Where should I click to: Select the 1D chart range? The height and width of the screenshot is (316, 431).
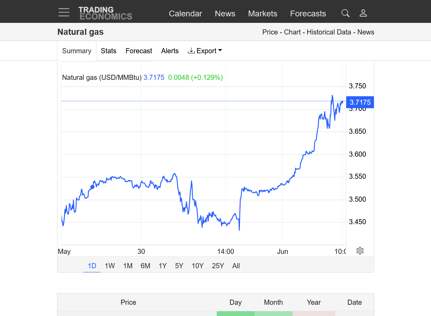click(x=92, y=266)
